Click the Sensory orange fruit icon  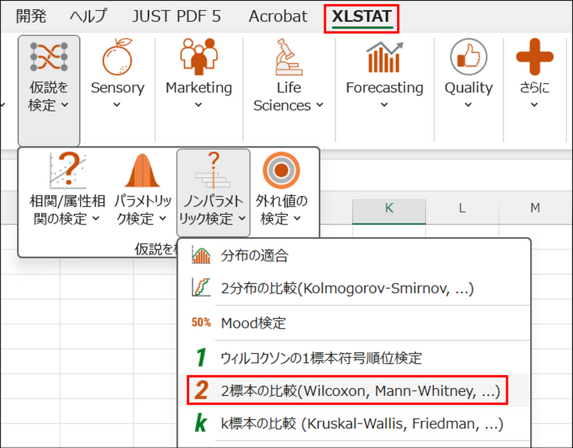pos(117,58)
